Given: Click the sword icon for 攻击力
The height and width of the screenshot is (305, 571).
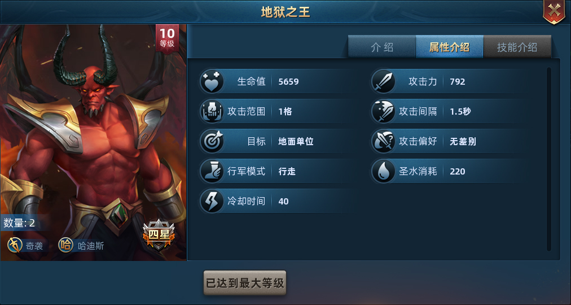Looking at the screenshot, I should pos(383,81).
